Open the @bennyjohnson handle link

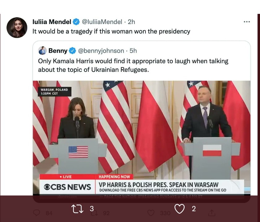[x=101, y=51]
